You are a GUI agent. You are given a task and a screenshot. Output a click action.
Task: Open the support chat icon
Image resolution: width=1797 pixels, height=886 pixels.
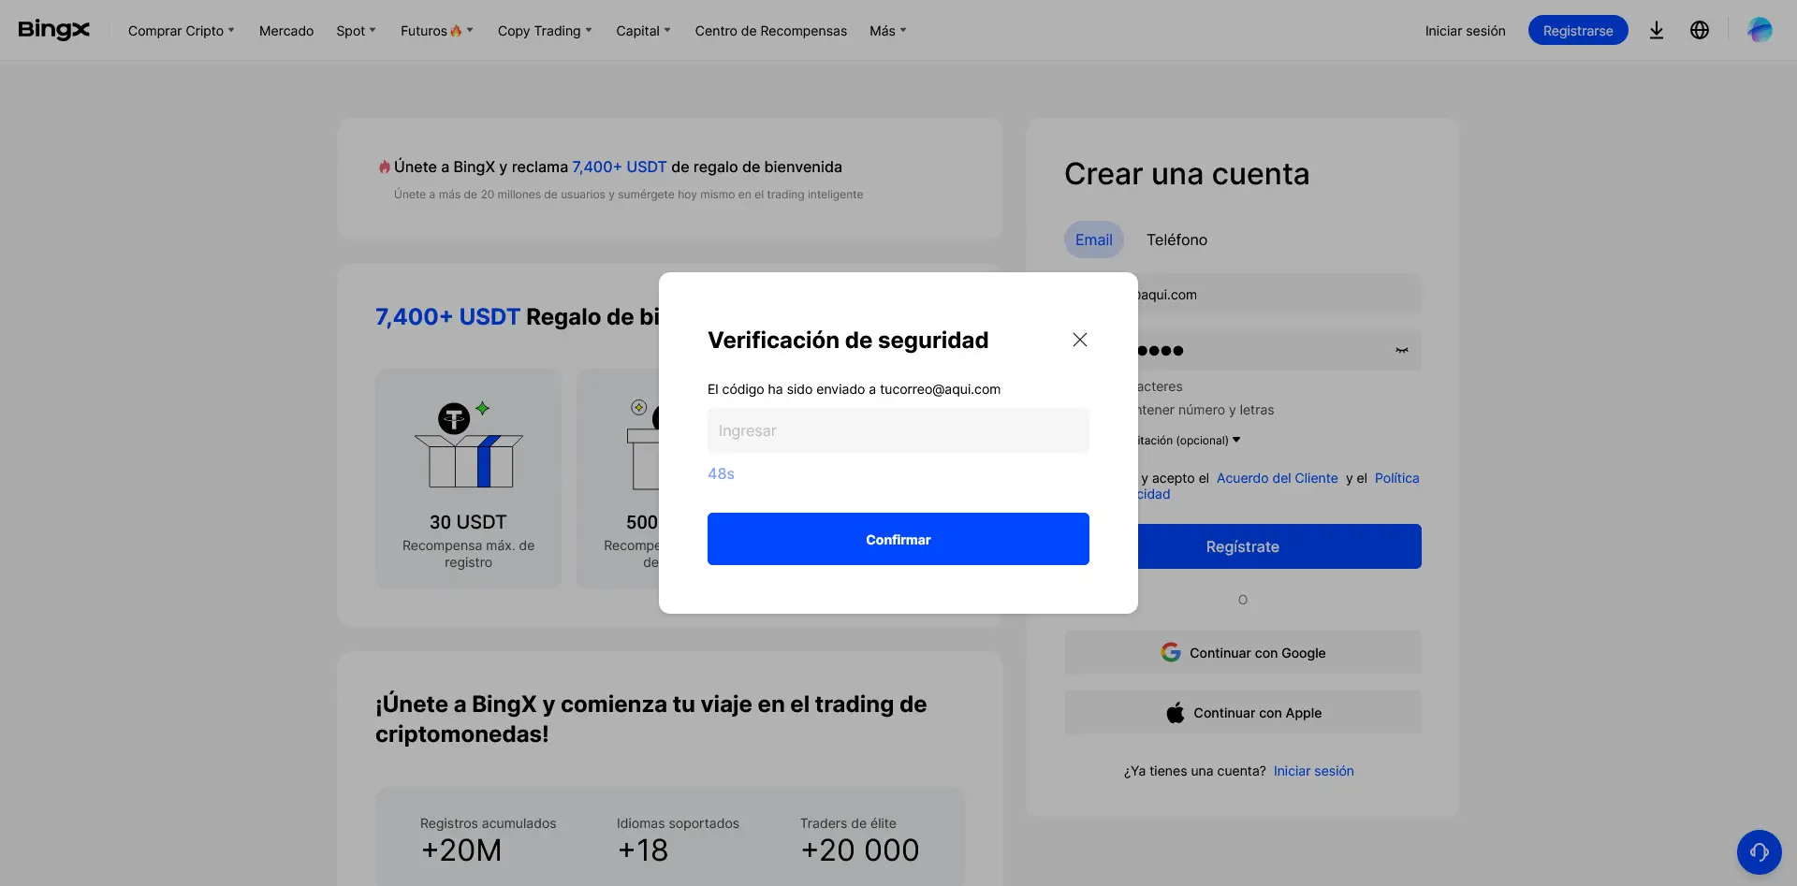pos(1759,852)
